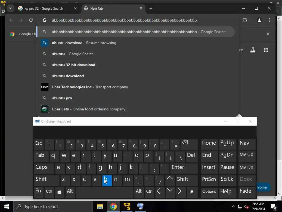This screenshot has height=212, width=282.
Task: Select the plain 'ubuntu download' search suggestion
Action: [x=136, y=76]
